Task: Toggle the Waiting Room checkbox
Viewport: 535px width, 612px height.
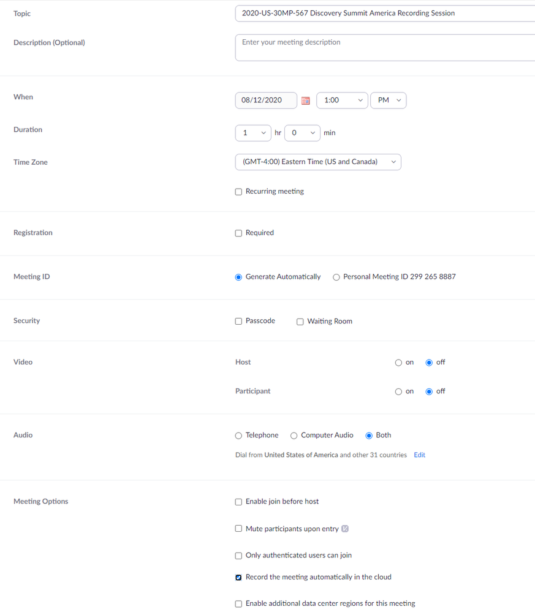Action: click(300, 322)
